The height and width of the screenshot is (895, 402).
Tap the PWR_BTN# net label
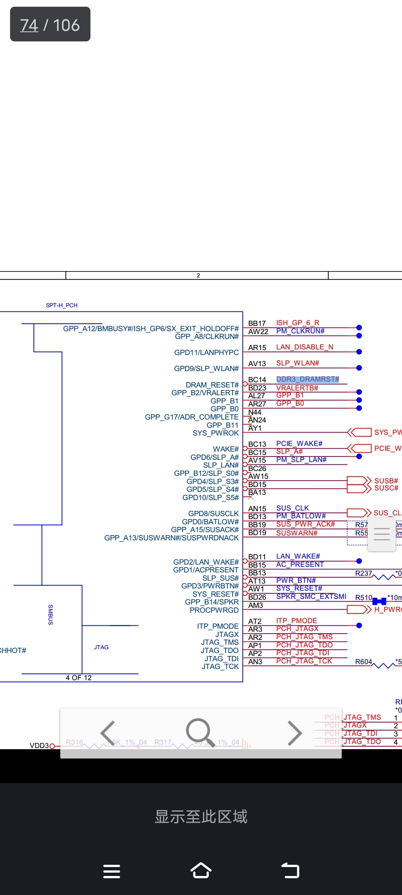pos(296,580)
